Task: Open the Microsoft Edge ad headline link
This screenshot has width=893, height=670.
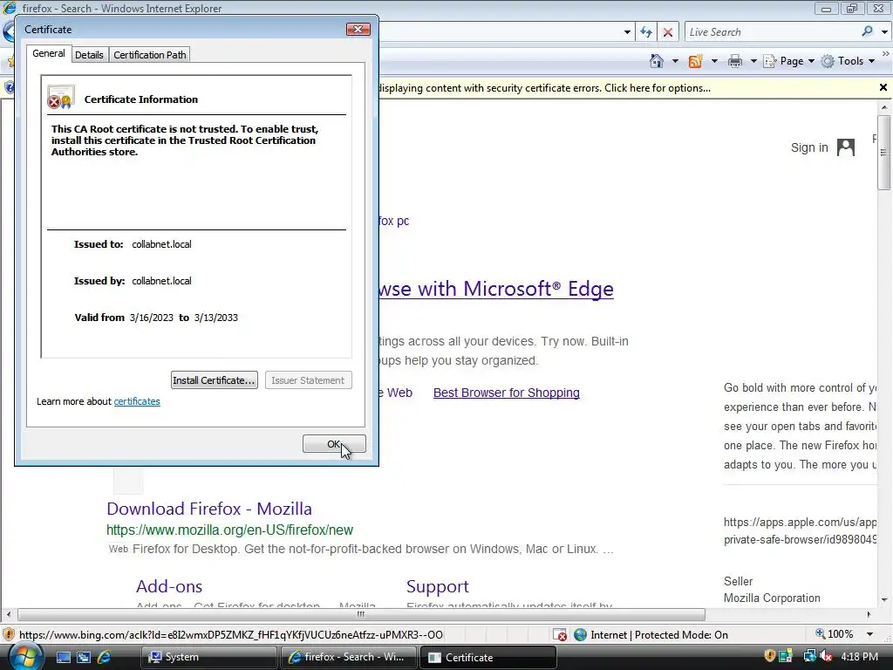Action: [x=496, y=289]
